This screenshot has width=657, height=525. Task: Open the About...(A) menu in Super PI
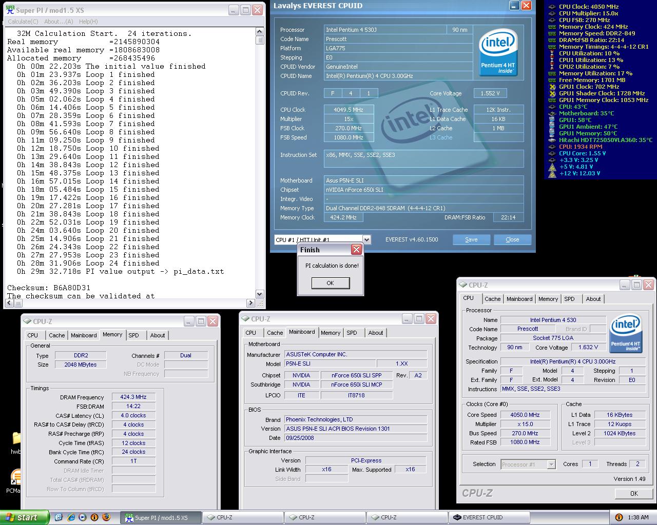pos(59,22)
